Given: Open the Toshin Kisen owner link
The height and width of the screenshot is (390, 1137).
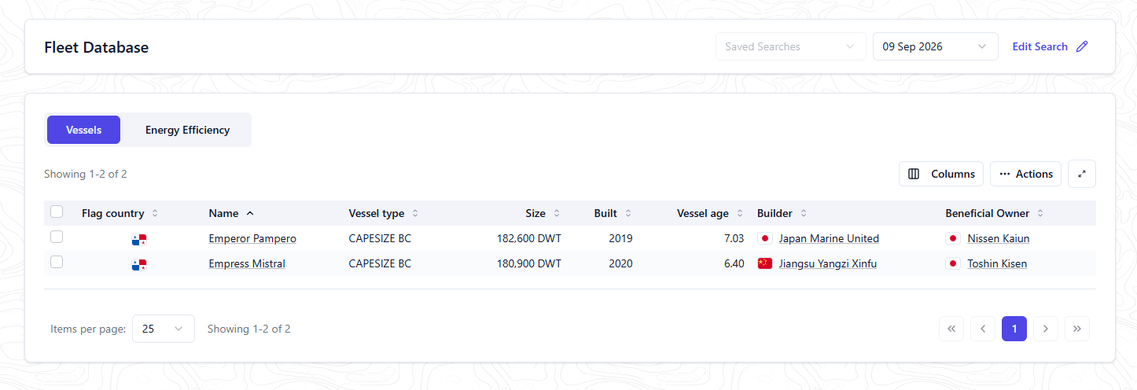Looking at the screenshot, I should pos(997,263).
